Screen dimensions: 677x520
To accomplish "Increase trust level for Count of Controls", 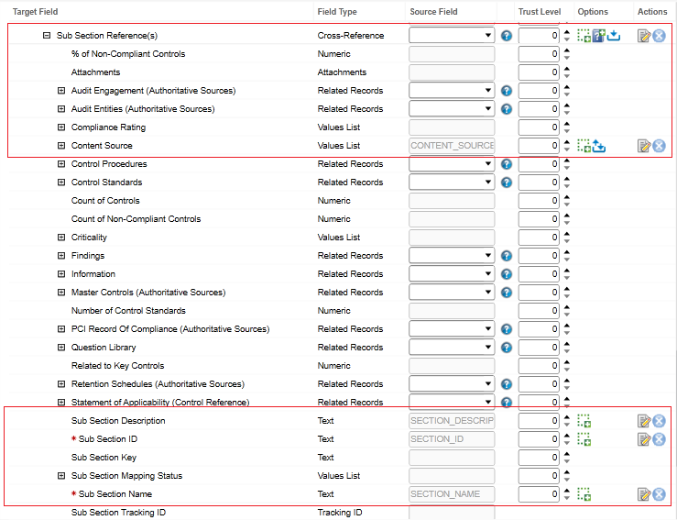I will [x=567, y=197].
